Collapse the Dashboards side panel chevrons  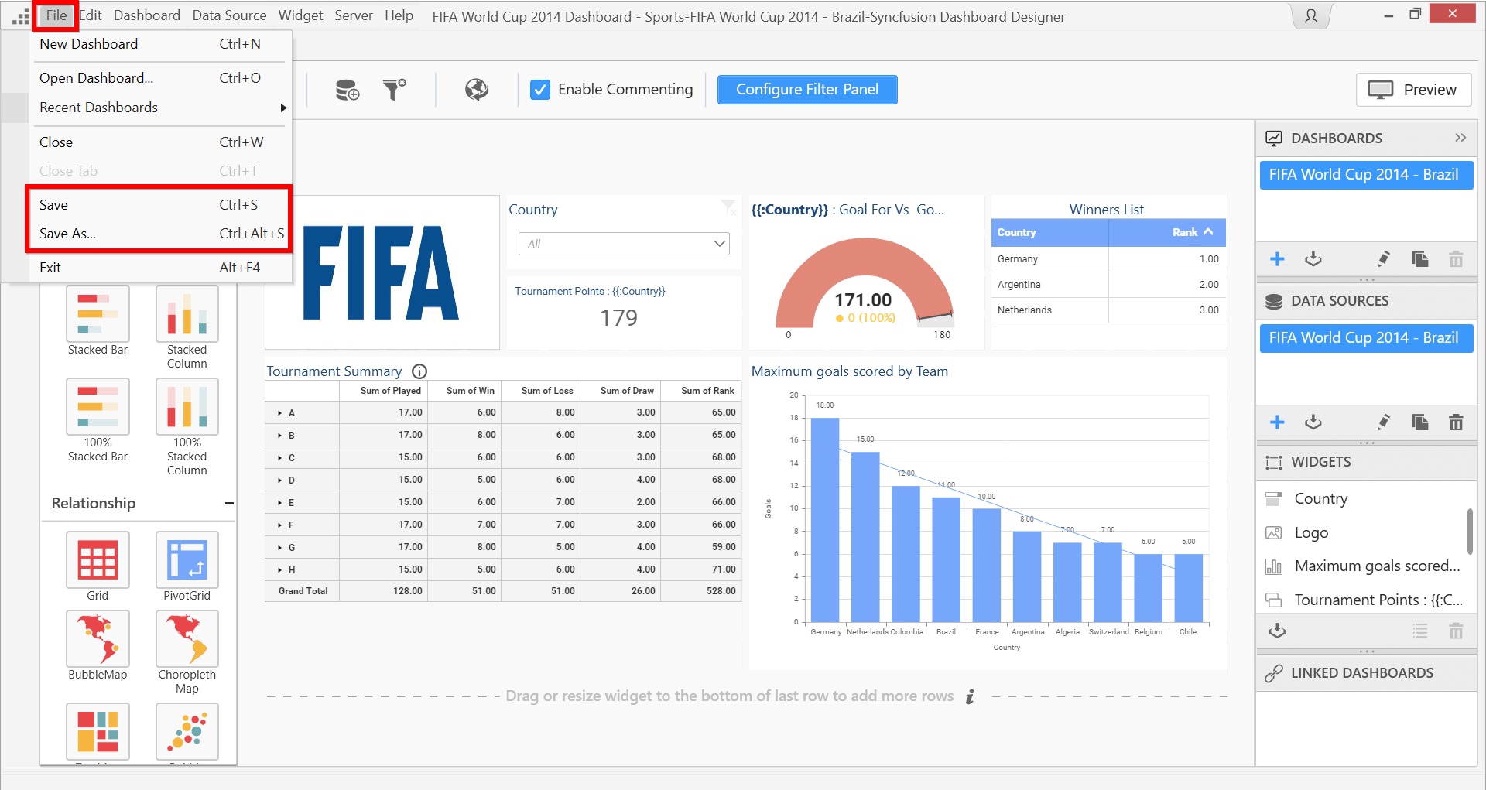coord(1460,138)
